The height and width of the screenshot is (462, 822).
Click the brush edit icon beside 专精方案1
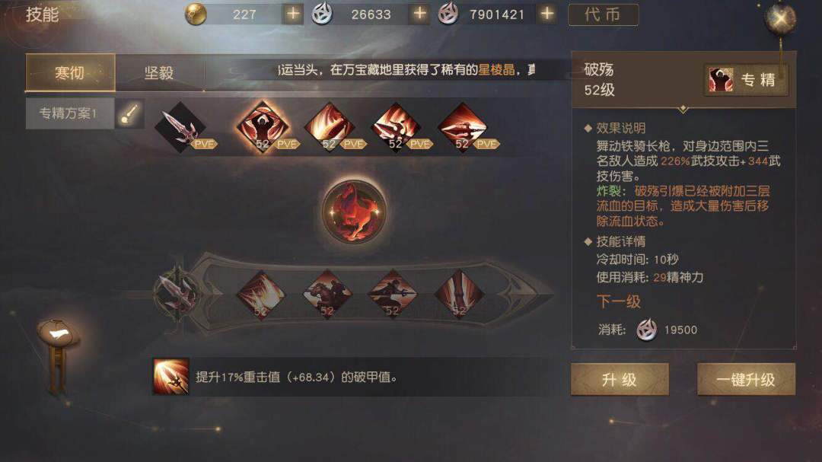[x=129, y=113]
